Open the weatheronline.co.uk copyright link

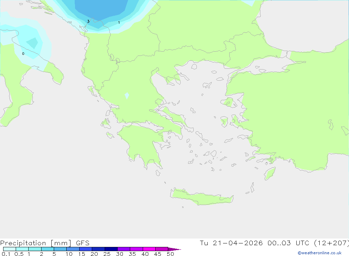tap(319, 253)
